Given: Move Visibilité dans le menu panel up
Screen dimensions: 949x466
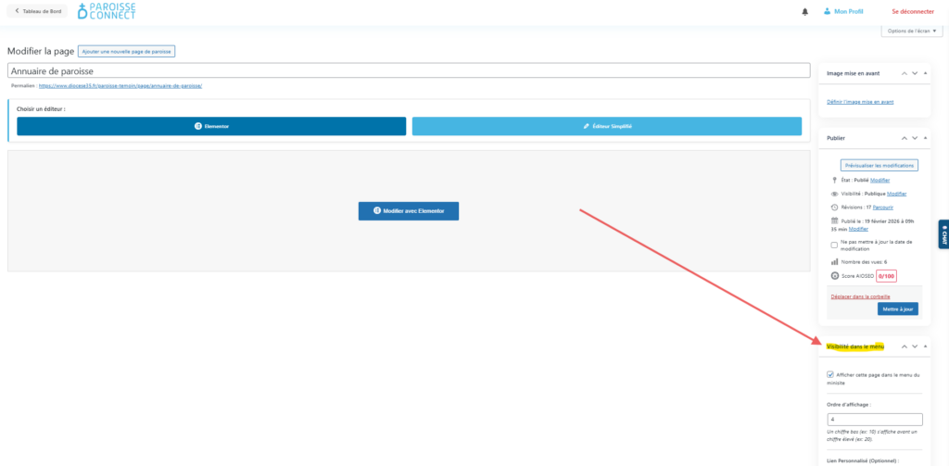Looking at the screenshot, I should 905,346.
